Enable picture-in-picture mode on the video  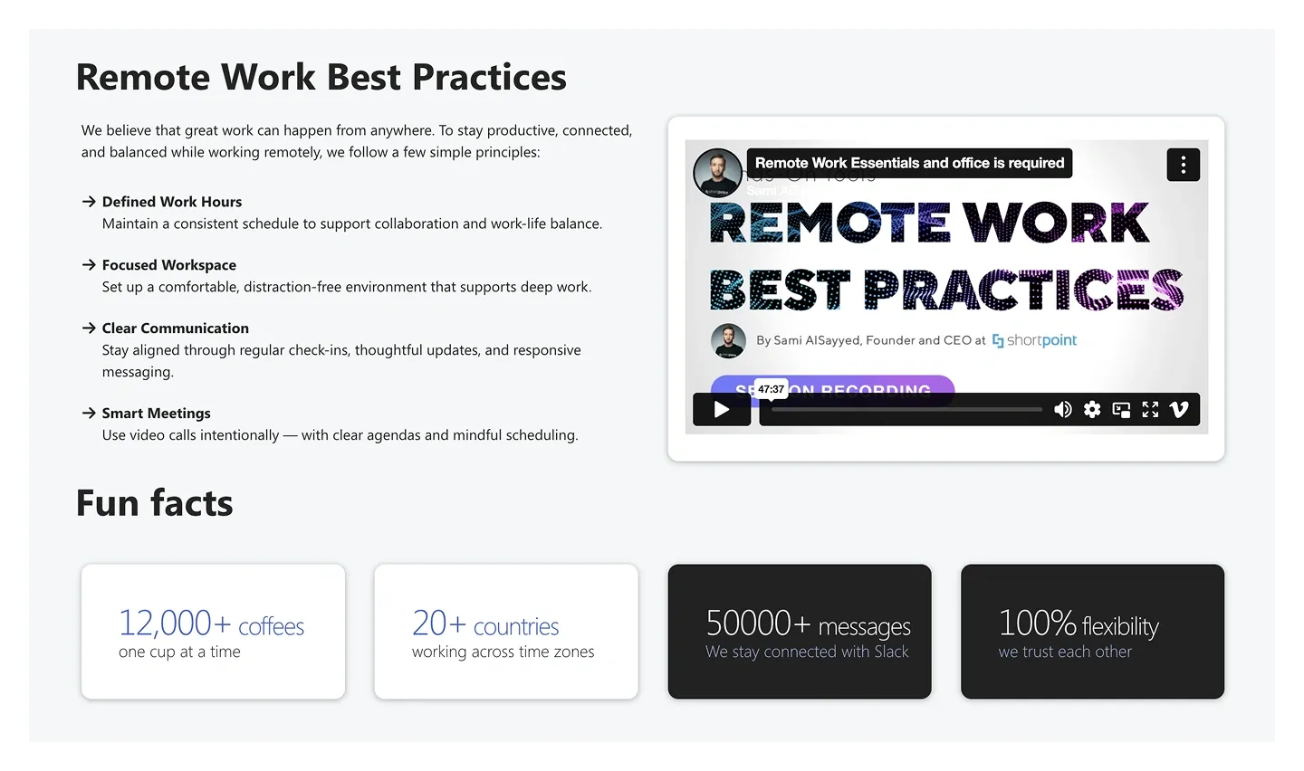coord(1121,409)
